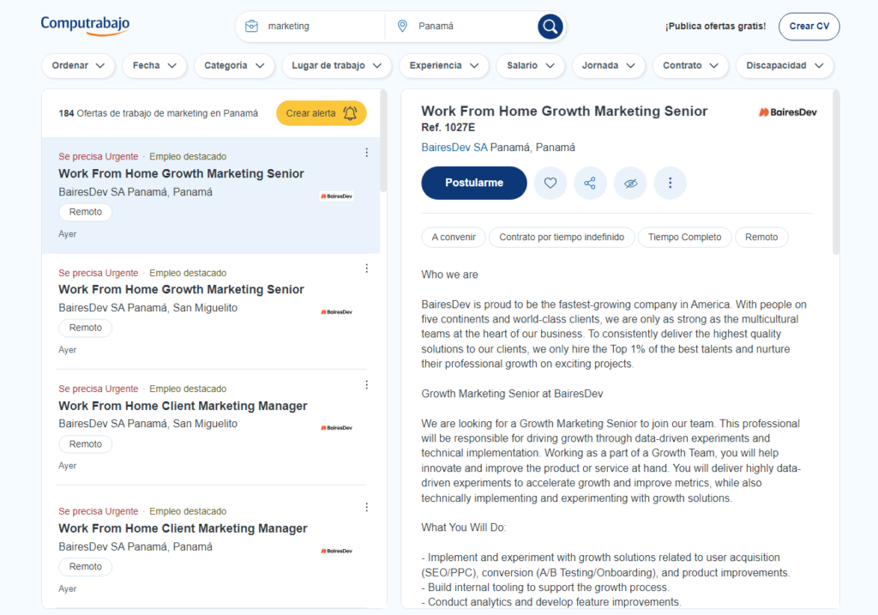The height and width of the screenshot is (615, 878).
Task: Open first Work From Home Growth Marketing Senior listing
Action: [x=181, y=173]
